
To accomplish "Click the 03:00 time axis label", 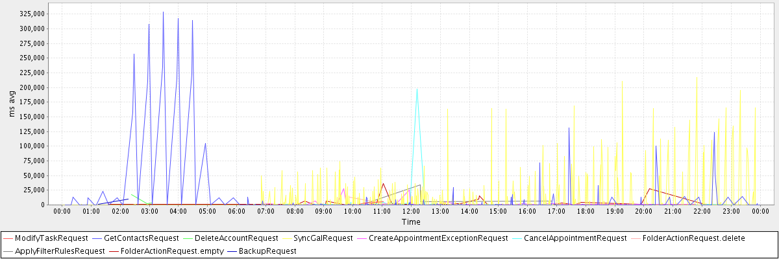I will [149, 211].
